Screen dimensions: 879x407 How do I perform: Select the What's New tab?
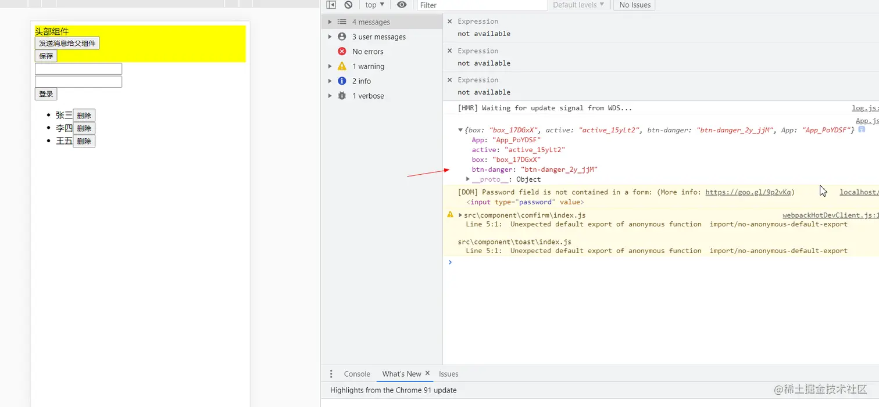(x=401, y=374)
